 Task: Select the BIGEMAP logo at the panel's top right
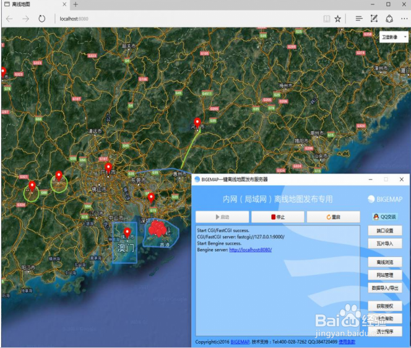(385, 199)
